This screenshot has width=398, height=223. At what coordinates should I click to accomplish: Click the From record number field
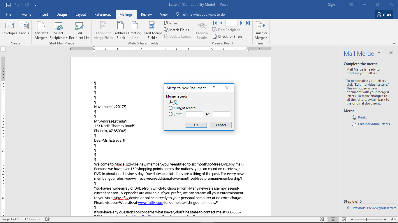coord(194,114)
